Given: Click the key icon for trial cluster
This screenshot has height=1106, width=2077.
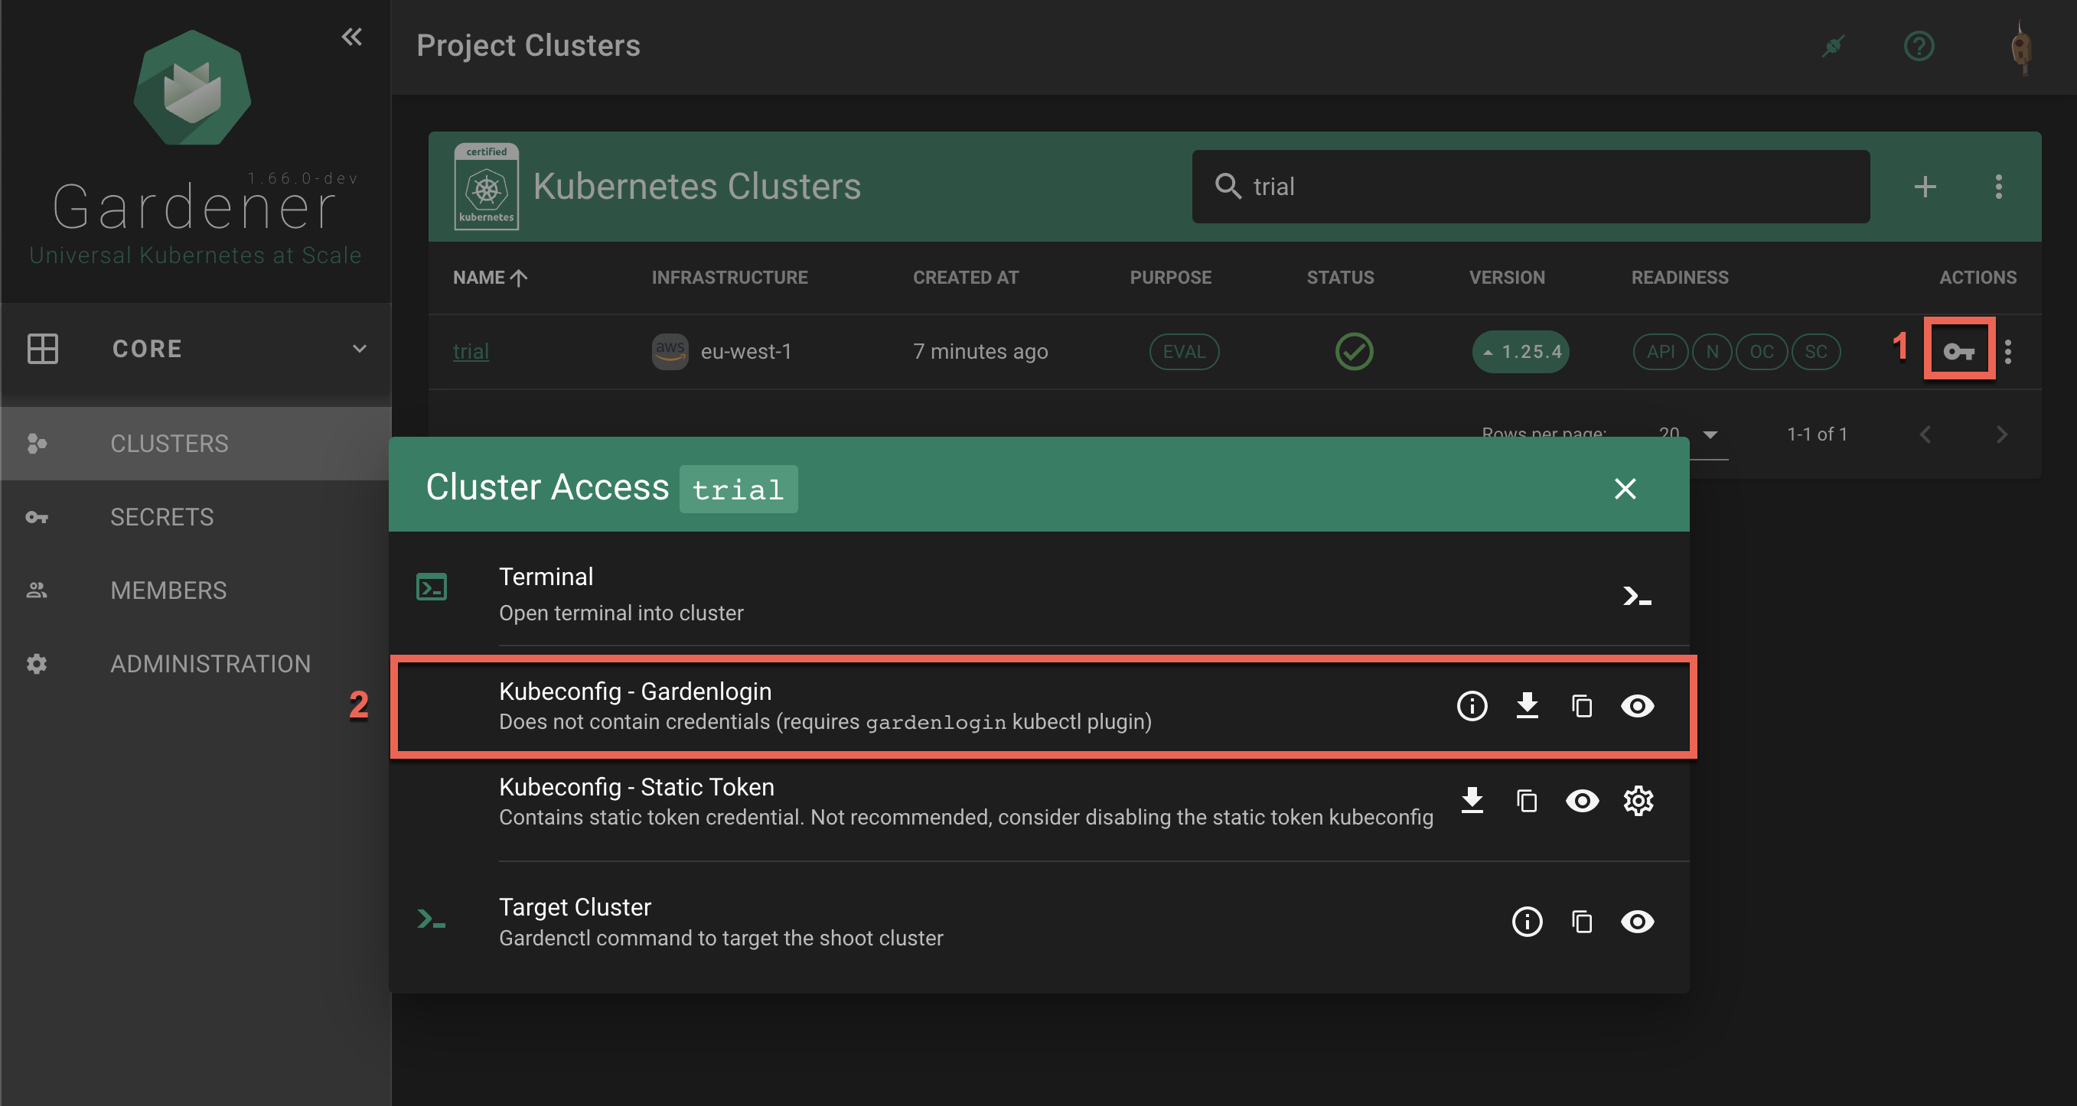Looking at the screenshot, I should 1958,350.
